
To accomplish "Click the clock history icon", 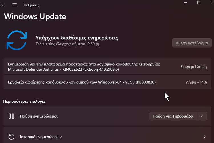I will click(11, 137).
